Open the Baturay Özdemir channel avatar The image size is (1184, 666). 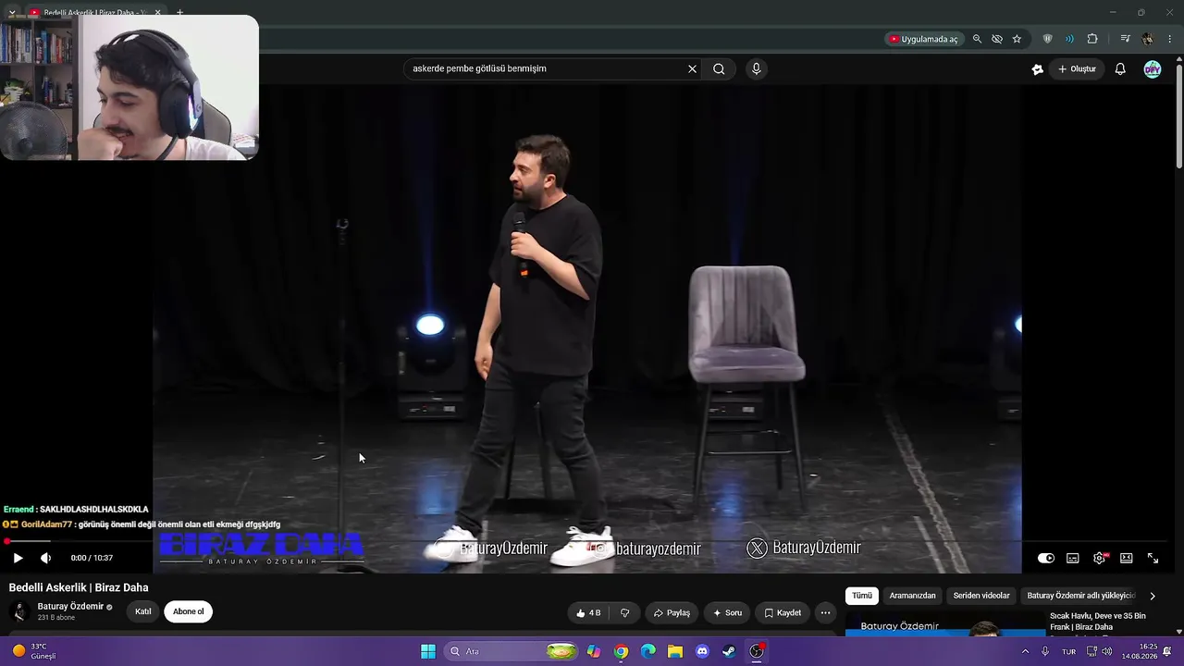point(19,611)
